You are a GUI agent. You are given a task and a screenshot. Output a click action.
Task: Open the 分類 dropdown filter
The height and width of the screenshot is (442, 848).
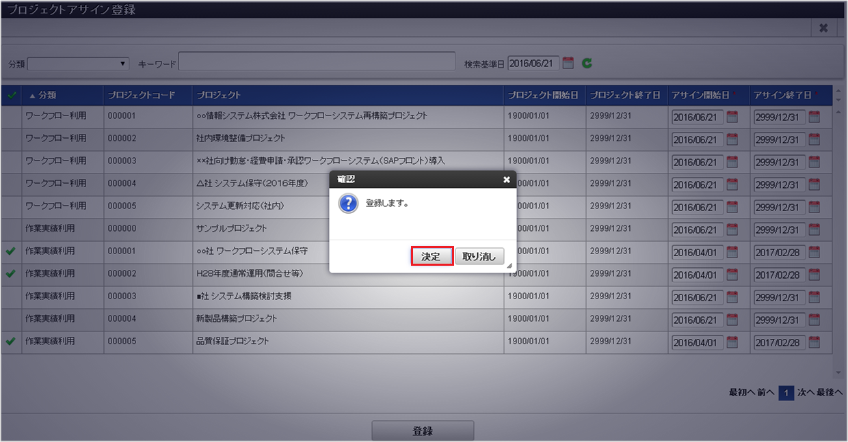pyautogui.click(x=78, y=64)
